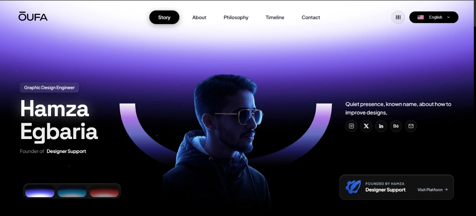Image resolution: width=476 pixels, height=216 pixels.
Task: Select the teal blue theme swatch
Action: (72, 191)
